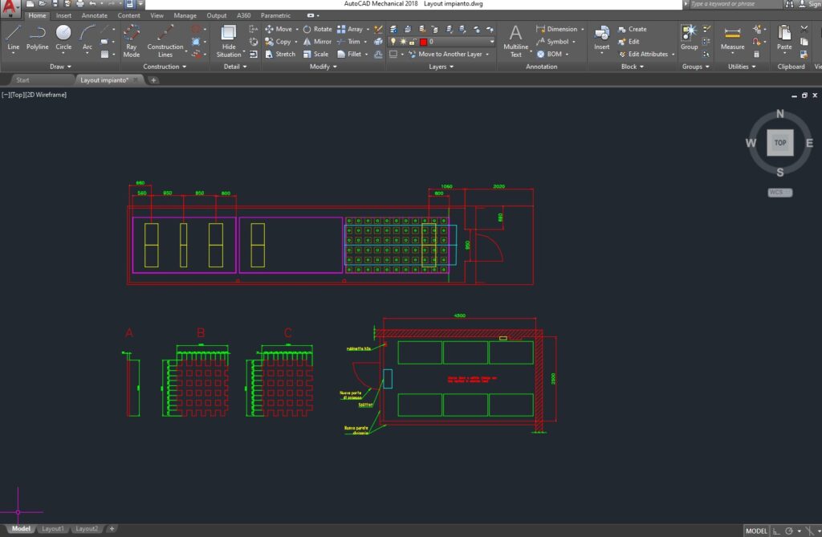Apply the Fillet tool
This screenshot has height=537, width=822.
349,54
